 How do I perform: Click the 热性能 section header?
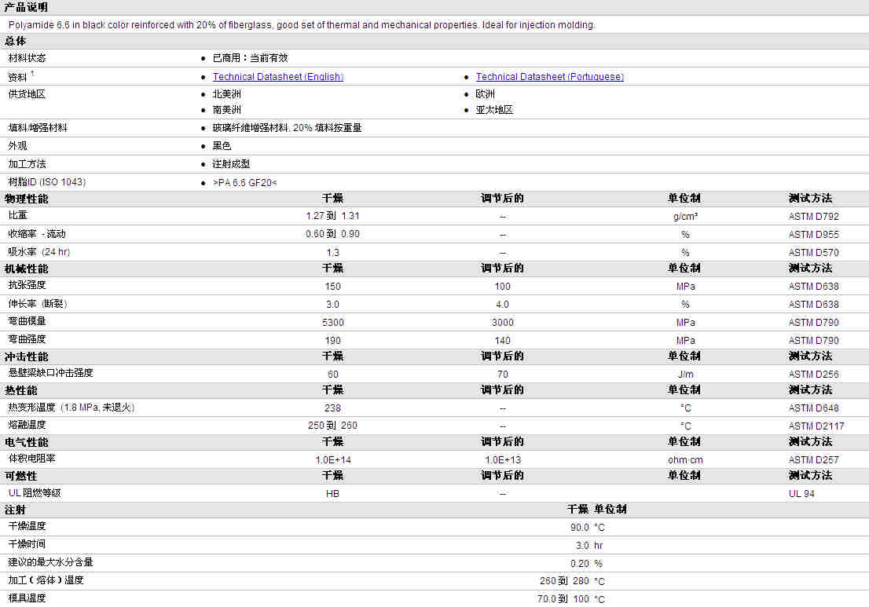pos(20,390)
